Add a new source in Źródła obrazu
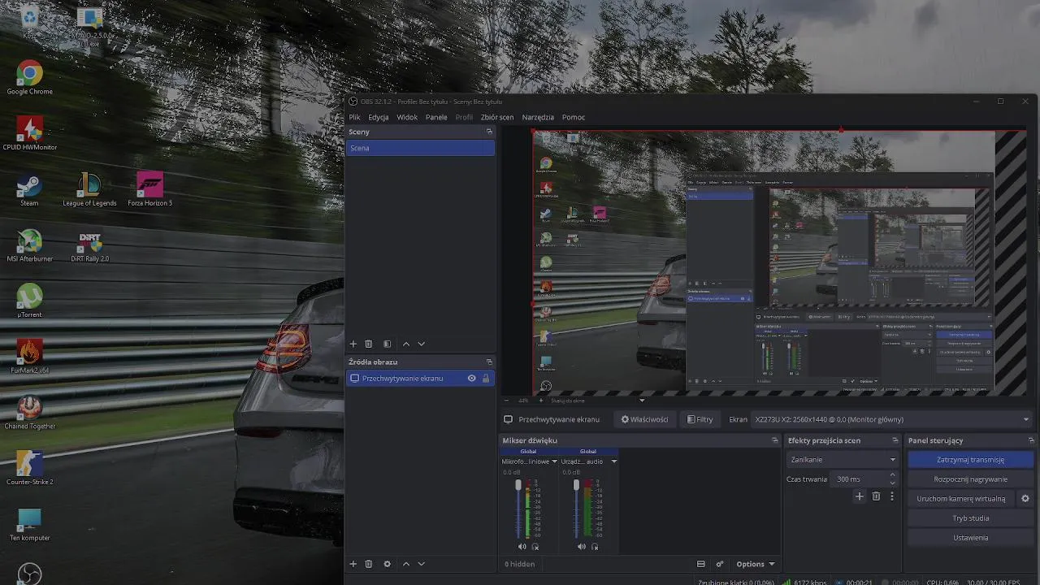The image size is (1040, 585). [353, 563]
